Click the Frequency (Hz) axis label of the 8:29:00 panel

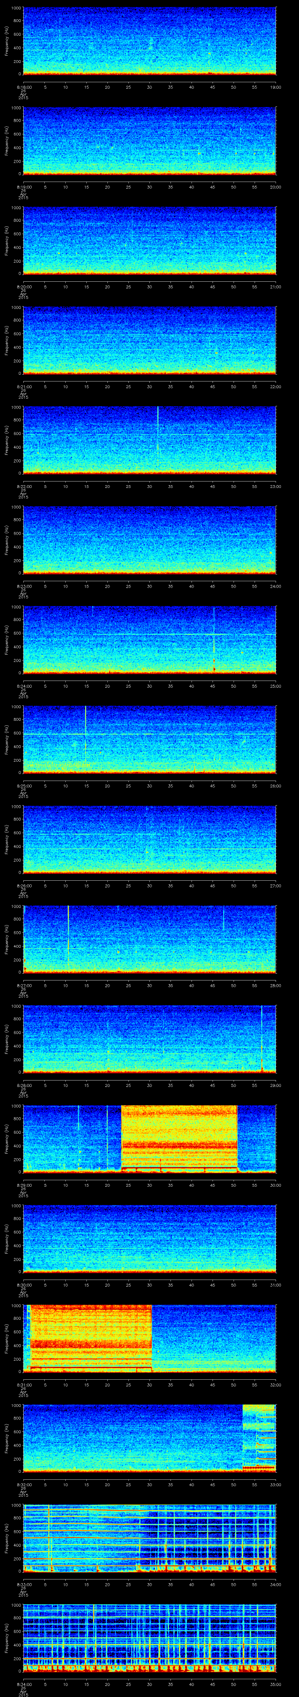(x=7, y=1139)
